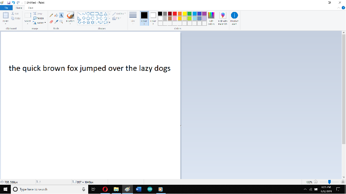Click the zoom slider handle
Screen dimensions: 346x194
pyautogui.click(x=329, y=182)
